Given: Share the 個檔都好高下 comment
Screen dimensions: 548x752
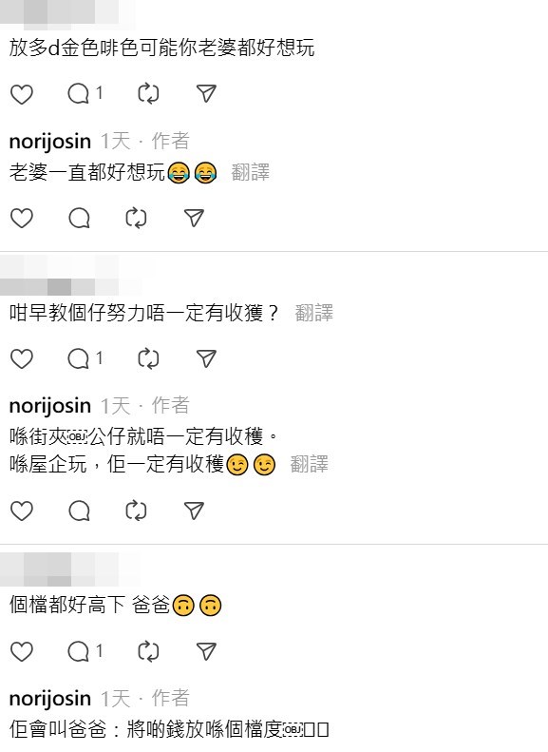Looking at the screenshot, I should (x=206, y=651).
